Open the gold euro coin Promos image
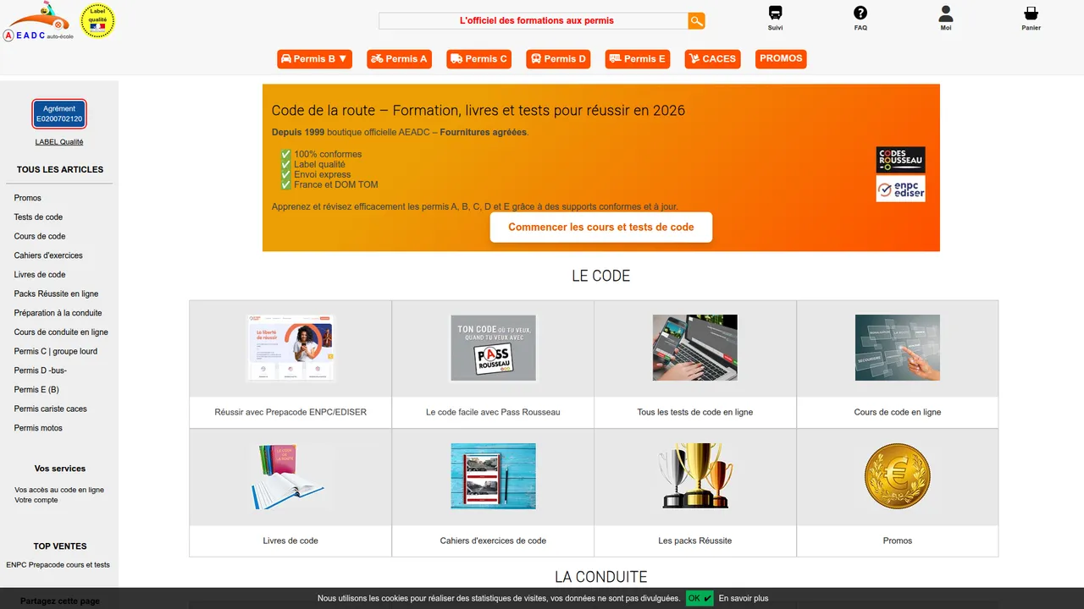1084x609 pixels. (x=898, y=476)
